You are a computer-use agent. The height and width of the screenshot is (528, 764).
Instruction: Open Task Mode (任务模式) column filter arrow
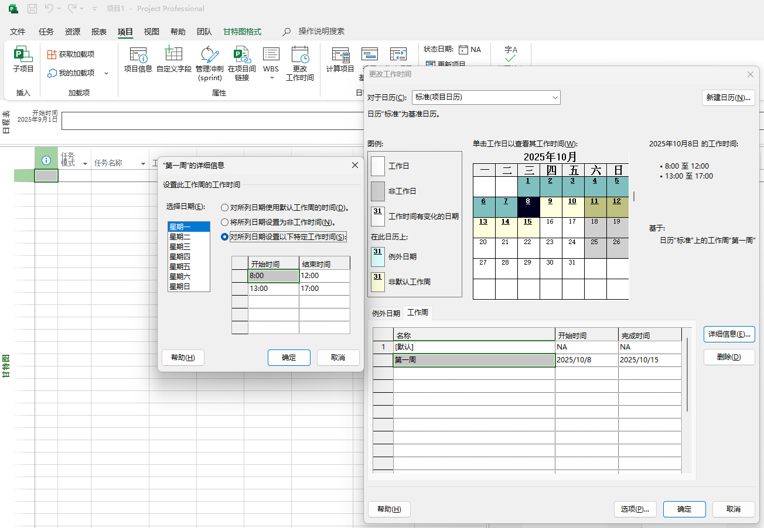click(x=85, y=163)
